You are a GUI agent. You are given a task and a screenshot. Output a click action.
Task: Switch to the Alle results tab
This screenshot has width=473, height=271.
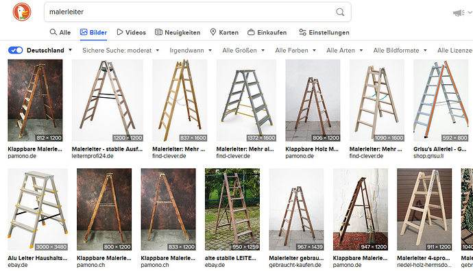[x=60, y=33]
